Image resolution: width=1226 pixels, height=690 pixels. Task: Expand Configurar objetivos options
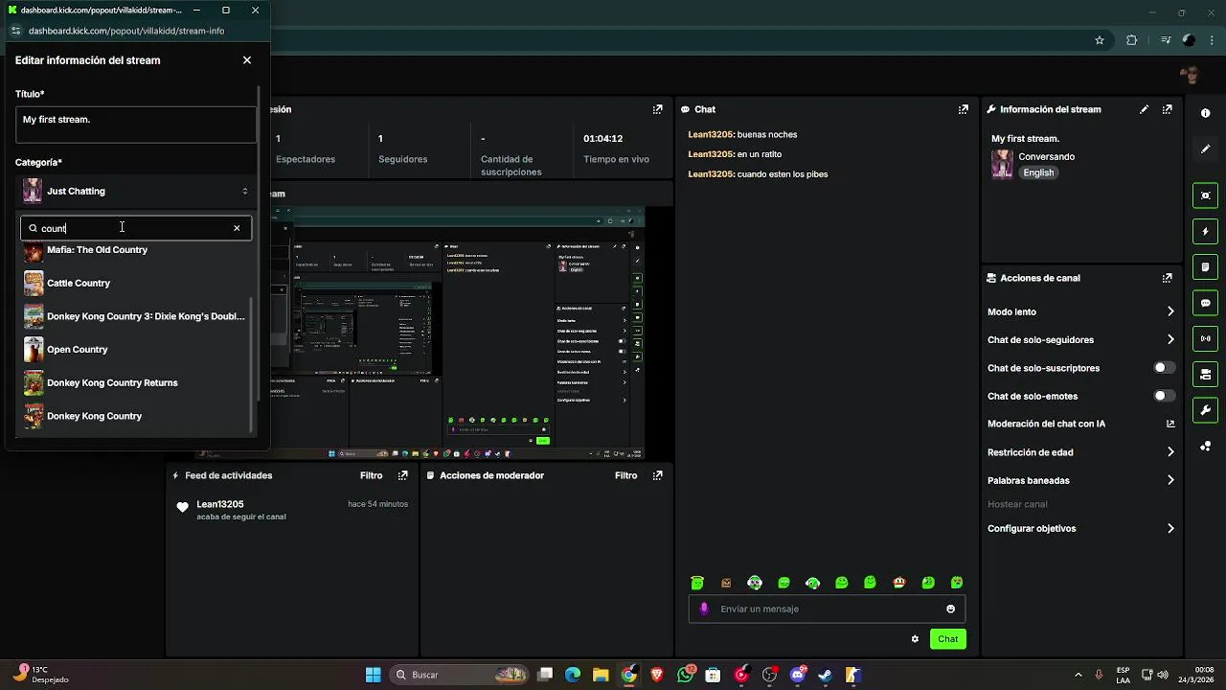(1170, 528)
